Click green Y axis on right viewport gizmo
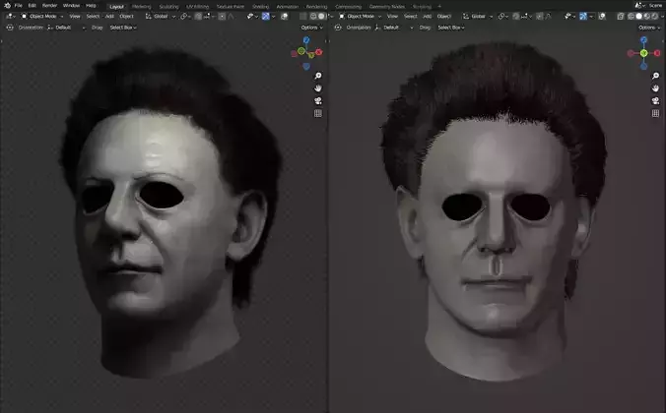The width and height of the screenshot is (666, 413). pos(644,53)
